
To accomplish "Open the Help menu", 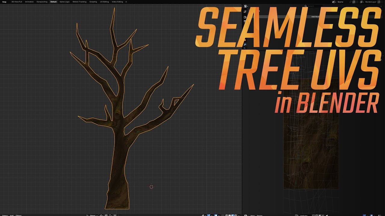I will [4, 2].
